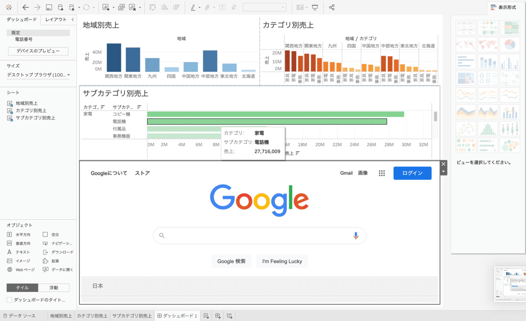
Task: Open the highlight pen dropdown arrow
Action: pos(199,8)
